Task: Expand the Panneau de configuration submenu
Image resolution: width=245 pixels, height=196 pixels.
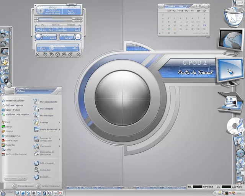Action: point(60,139)
